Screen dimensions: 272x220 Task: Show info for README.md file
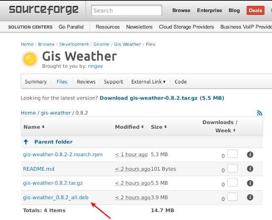point(250,169)
